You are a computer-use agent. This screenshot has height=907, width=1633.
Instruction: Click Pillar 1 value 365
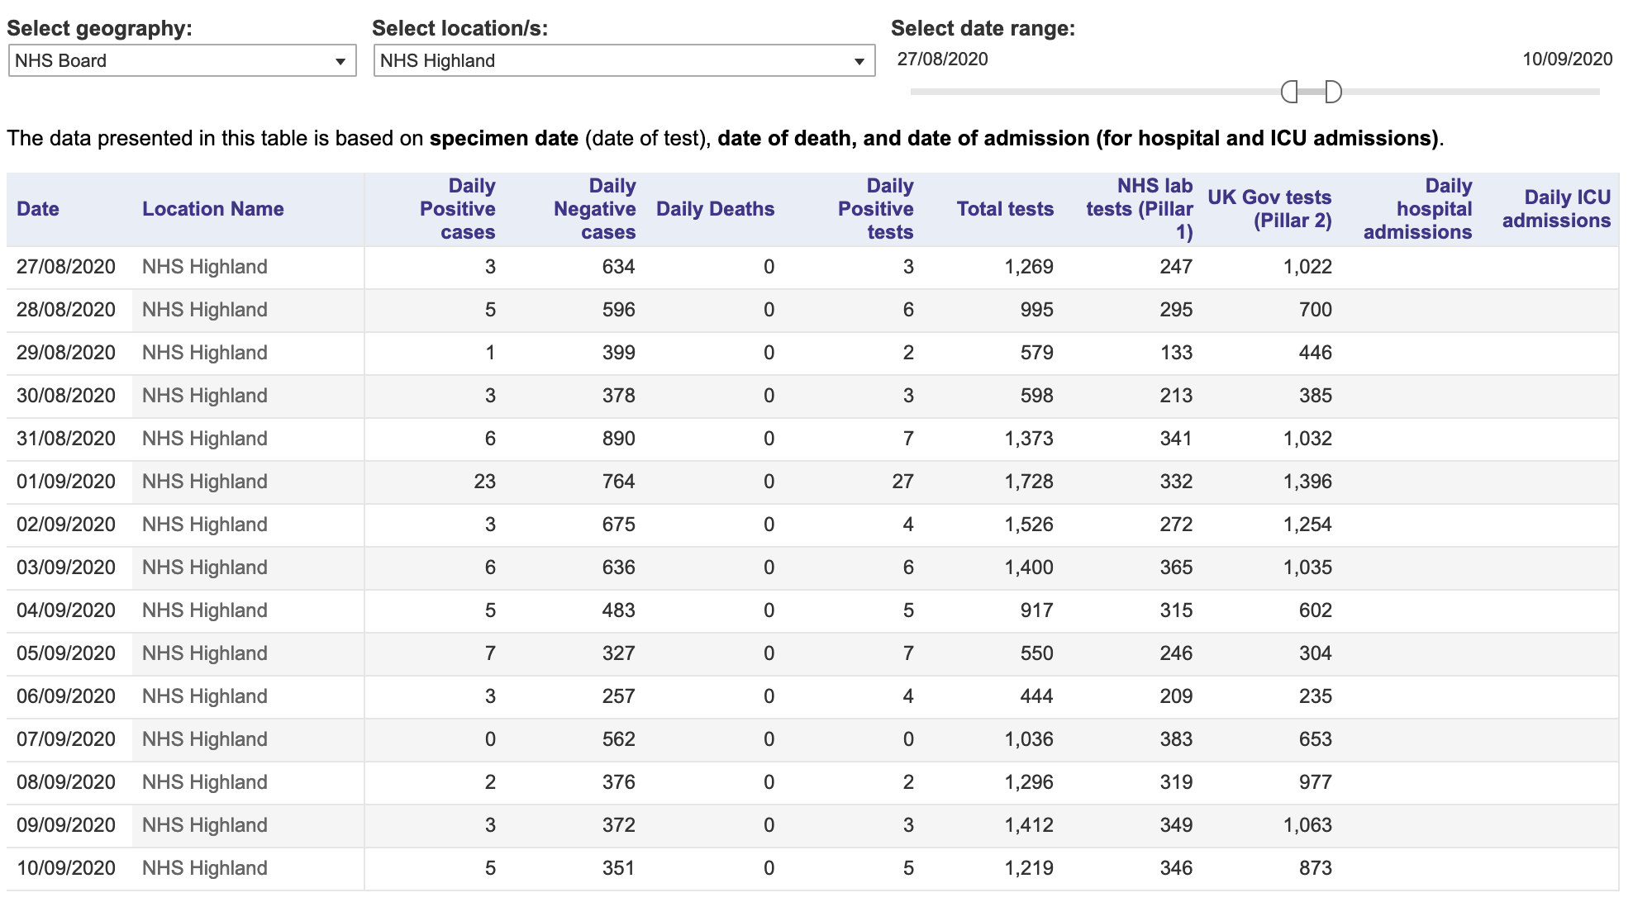[1176, 567]
